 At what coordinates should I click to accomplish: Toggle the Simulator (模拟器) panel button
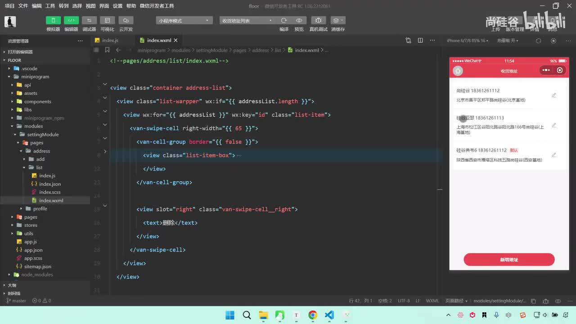(x=53, y=21)
